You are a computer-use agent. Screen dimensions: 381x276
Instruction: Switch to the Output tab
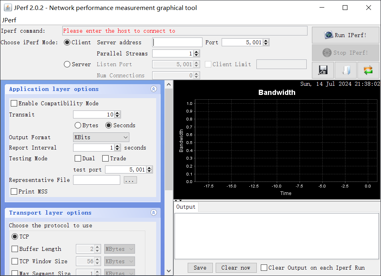click(186, 207)
